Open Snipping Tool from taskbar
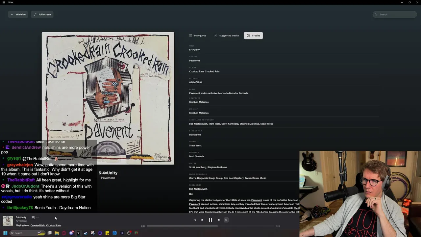Image resolution: width=421 pixels, height=237 pixels. pos(93,233)
